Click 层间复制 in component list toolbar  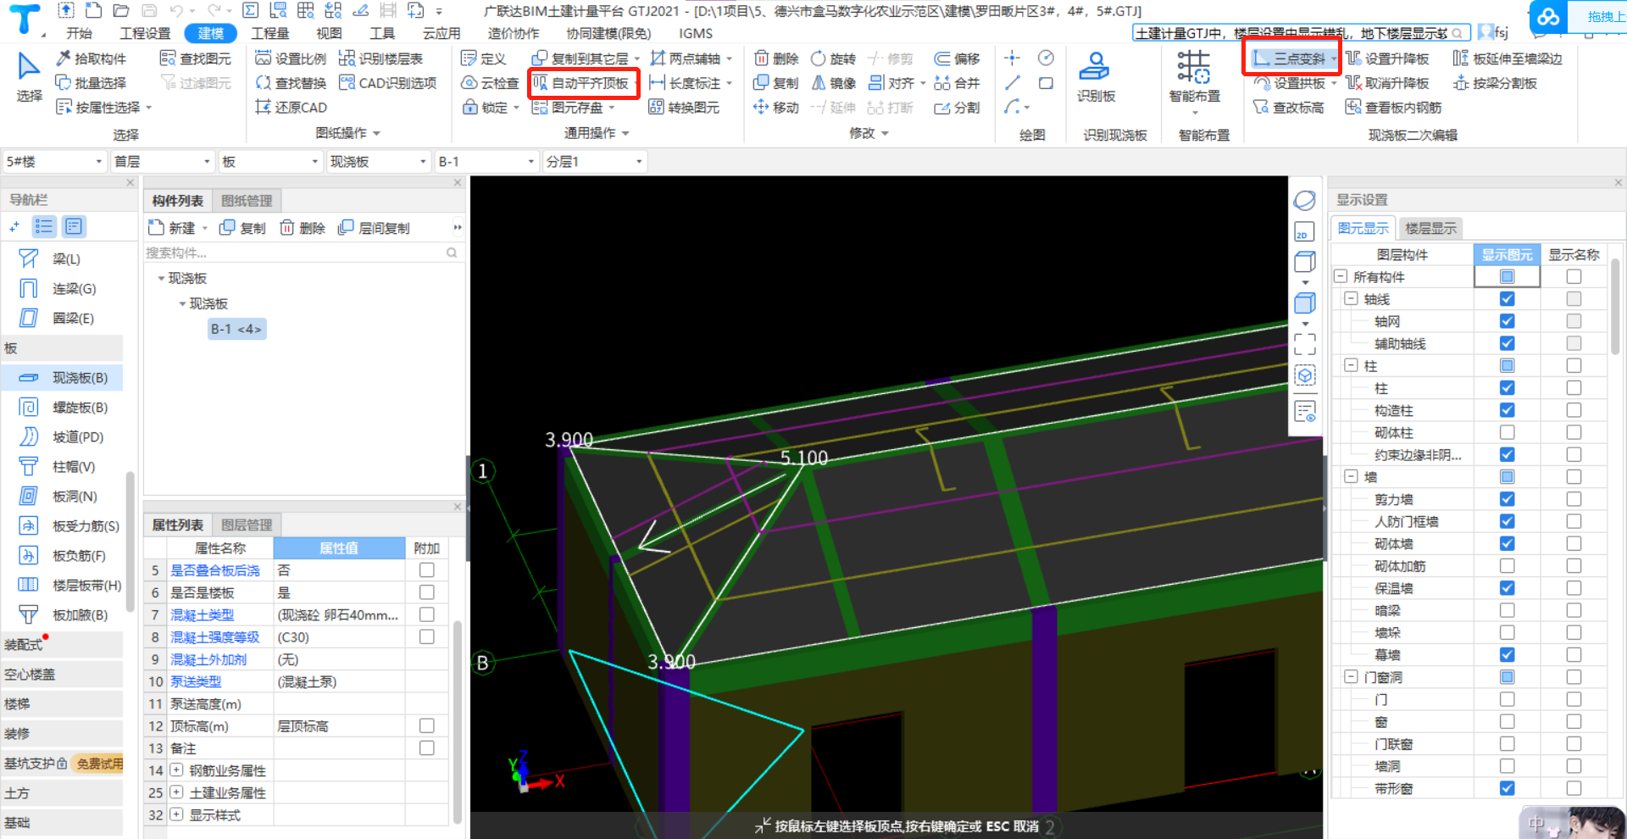click(374, 228)
